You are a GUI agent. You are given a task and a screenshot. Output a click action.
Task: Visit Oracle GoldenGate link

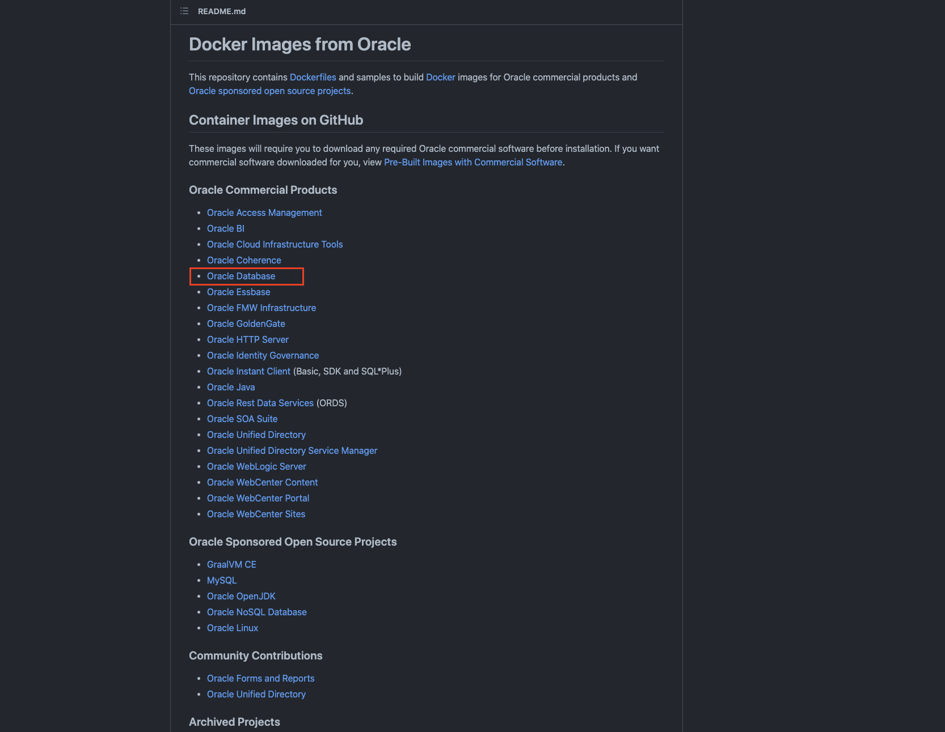[246, 324]
